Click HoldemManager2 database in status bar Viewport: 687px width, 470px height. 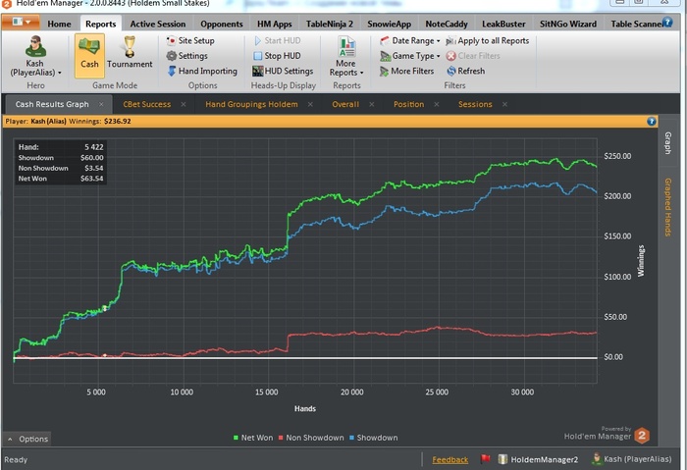coord(538,459)
